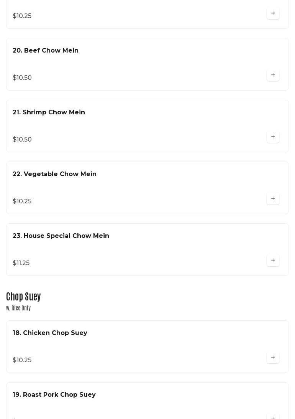Select the '22. Vegetable Chow Mein' title

coord(54,174)
